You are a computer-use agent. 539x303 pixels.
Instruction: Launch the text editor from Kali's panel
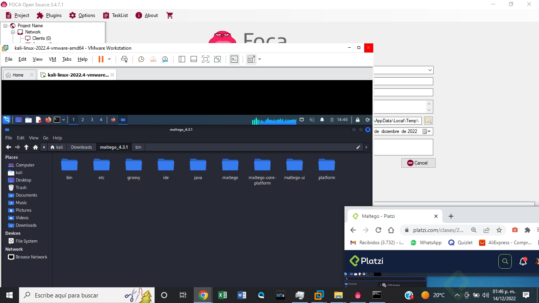38,120
